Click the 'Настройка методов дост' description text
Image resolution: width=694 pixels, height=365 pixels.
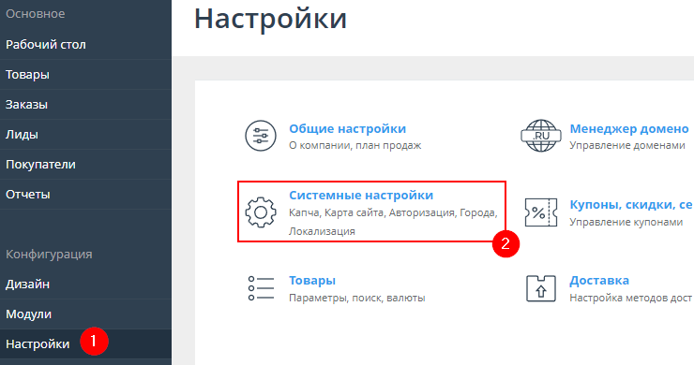(631, 298)
